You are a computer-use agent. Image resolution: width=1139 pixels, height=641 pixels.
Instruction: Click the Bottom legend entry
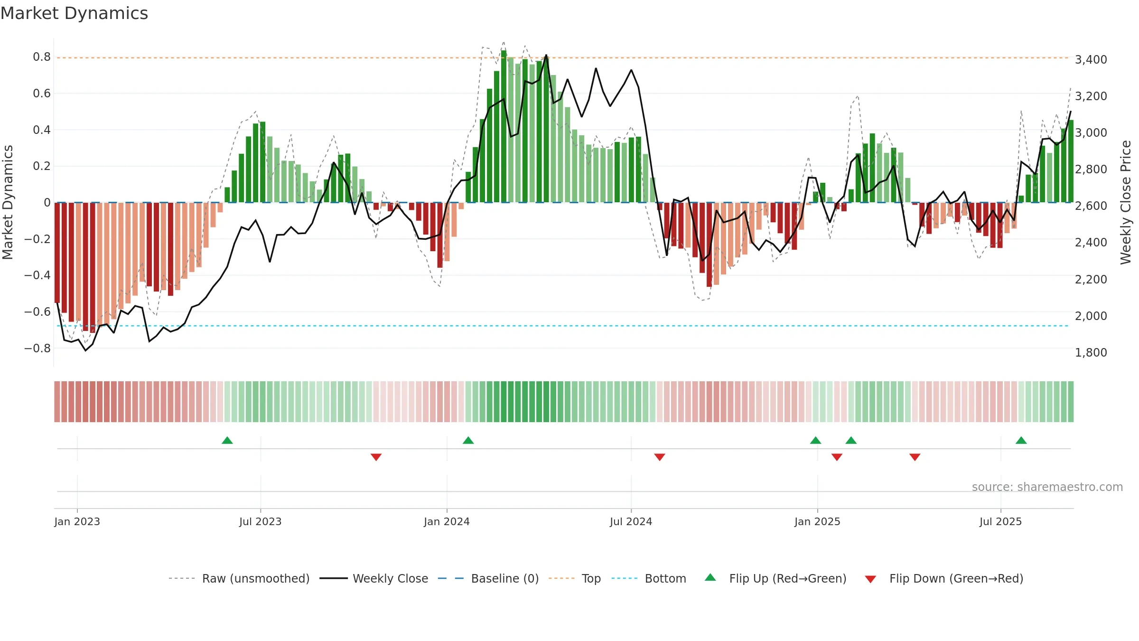coord(649,578)
